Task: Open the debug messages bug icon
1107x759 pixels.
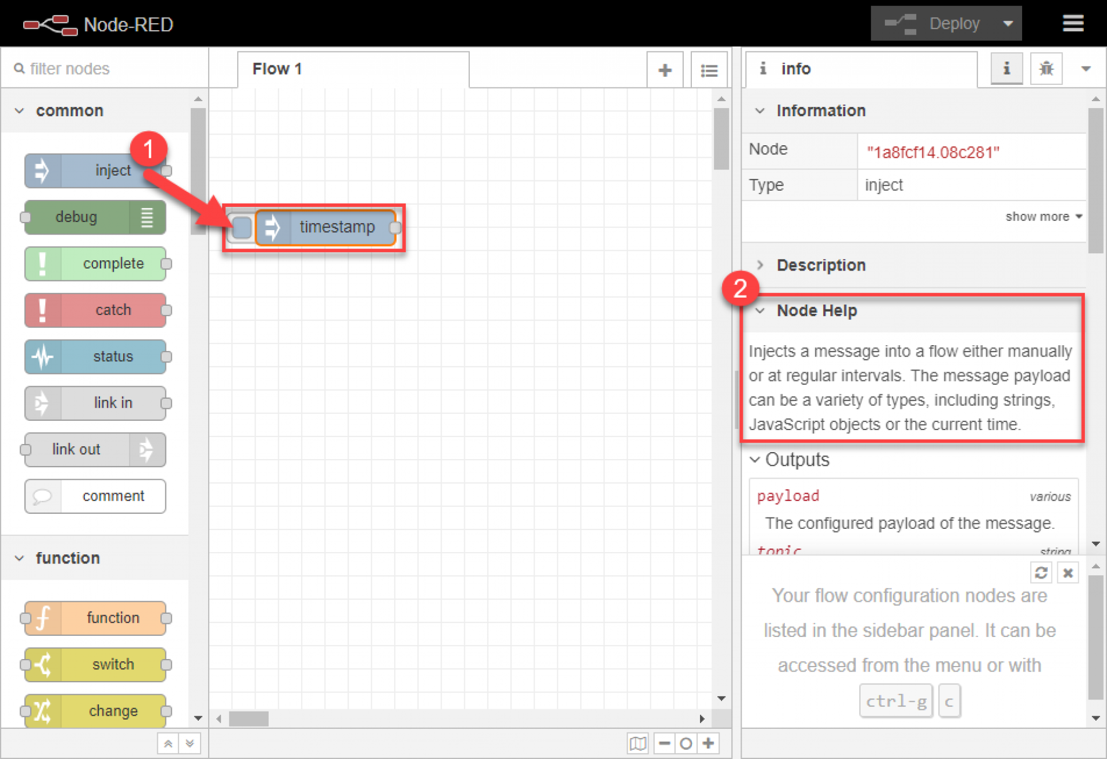Action: (x=1046, y=69)
